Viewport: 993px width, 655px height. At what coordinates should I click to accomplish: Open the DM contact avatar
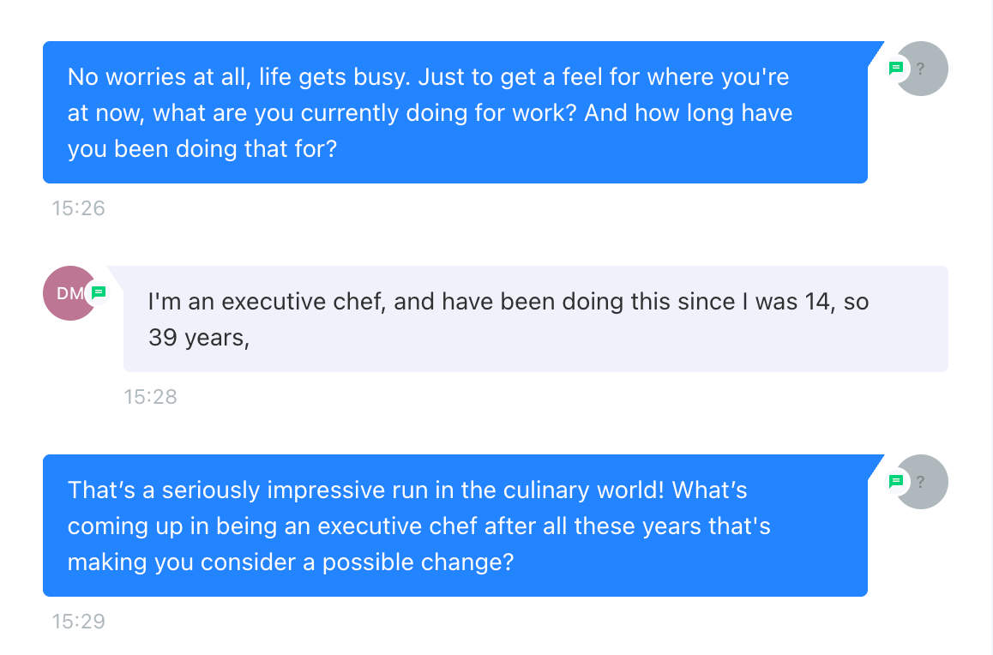point(67,293)
